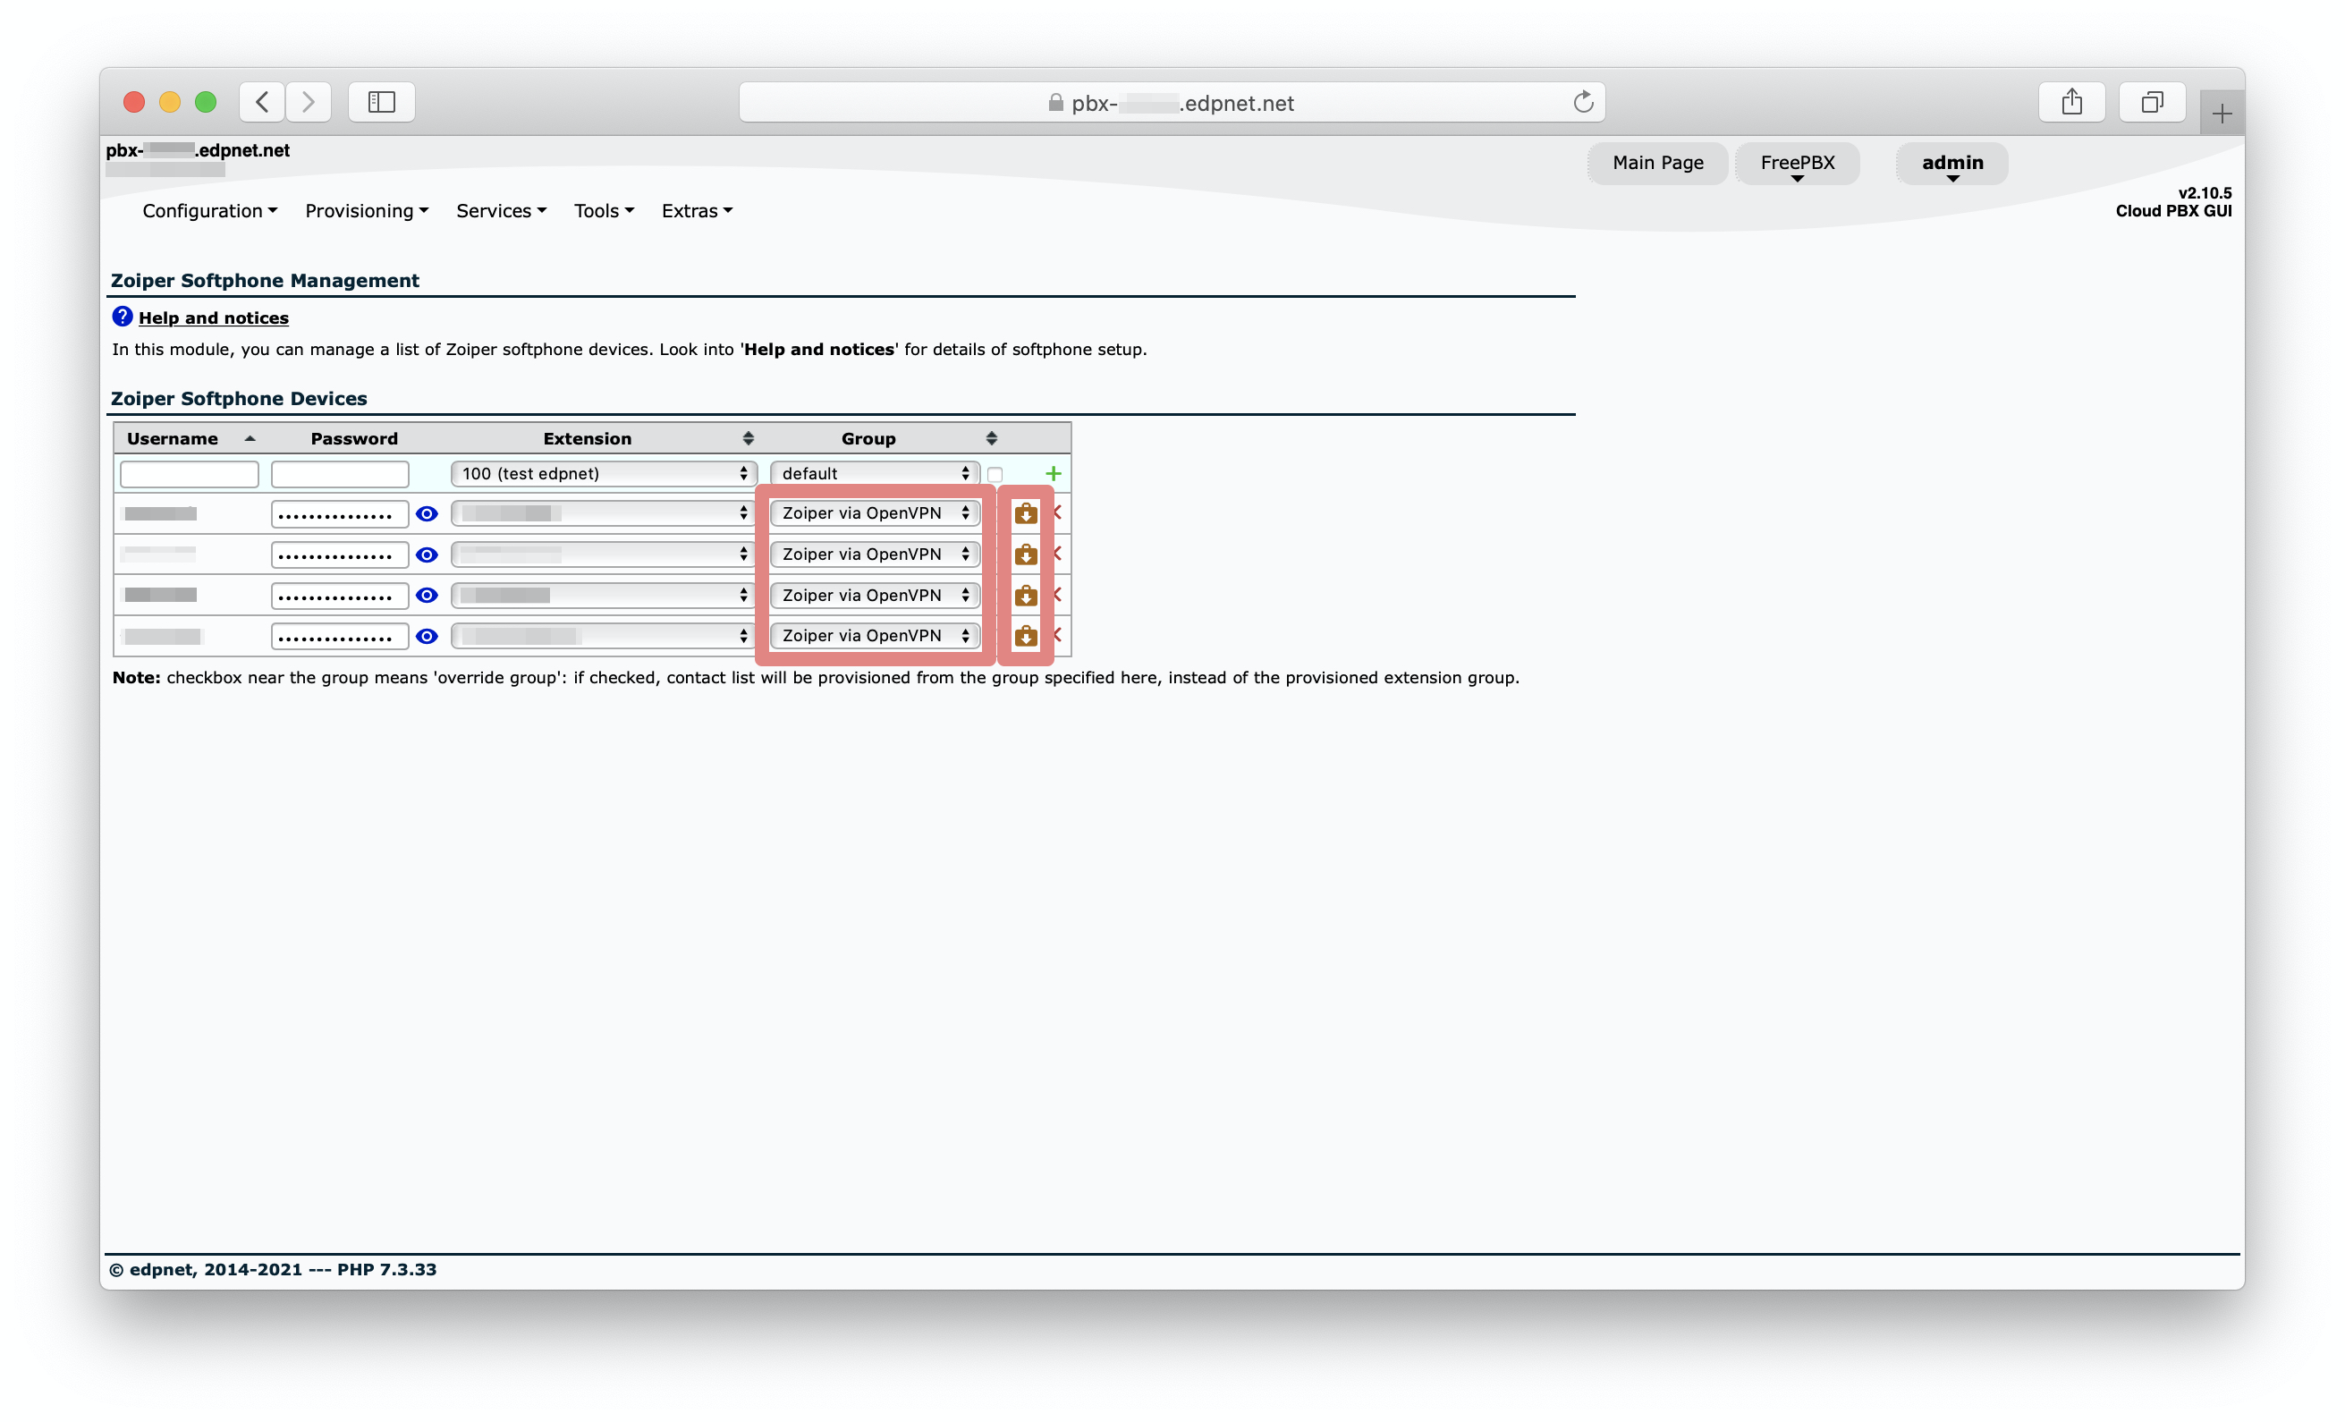Screen dimensions: 2345x1422
Task: Click the blue help question mark icon
Action: click(122, 316)
